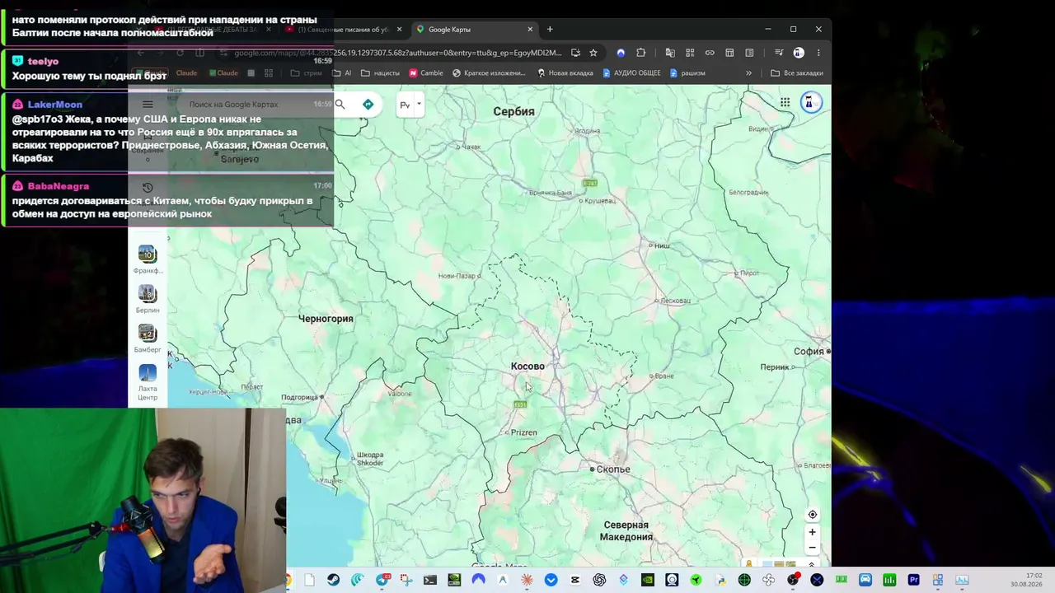The height and width of the screenshot is (593, 1055).
Task: Open the нацисты bookmark folder
Action: 381,73
